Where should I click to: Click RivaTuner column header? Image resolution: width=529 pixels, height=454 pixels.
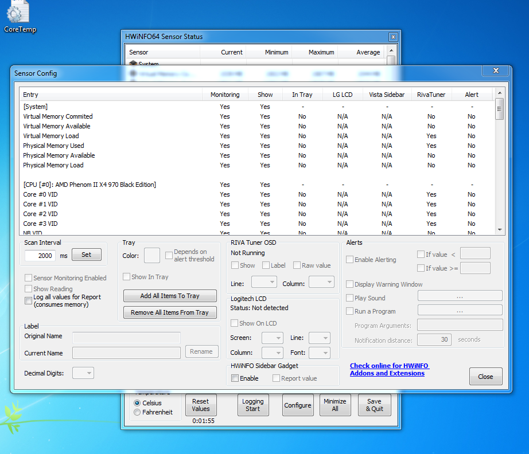click(x=431, y=95)
